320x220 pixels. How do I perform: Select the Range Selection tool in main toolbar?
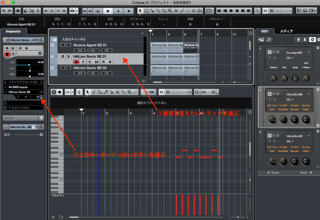[x=146, y=11]
